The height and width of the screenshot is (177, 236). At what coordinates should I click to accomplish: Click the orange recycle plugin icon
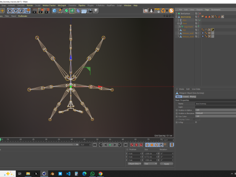[163, 11]
